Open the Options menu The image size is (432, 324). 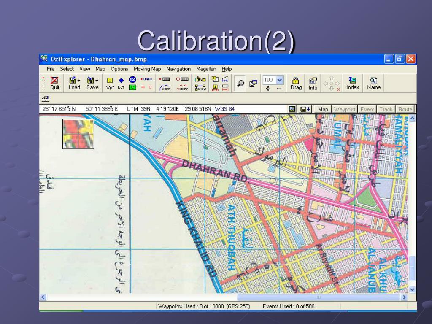coord(119,69)
